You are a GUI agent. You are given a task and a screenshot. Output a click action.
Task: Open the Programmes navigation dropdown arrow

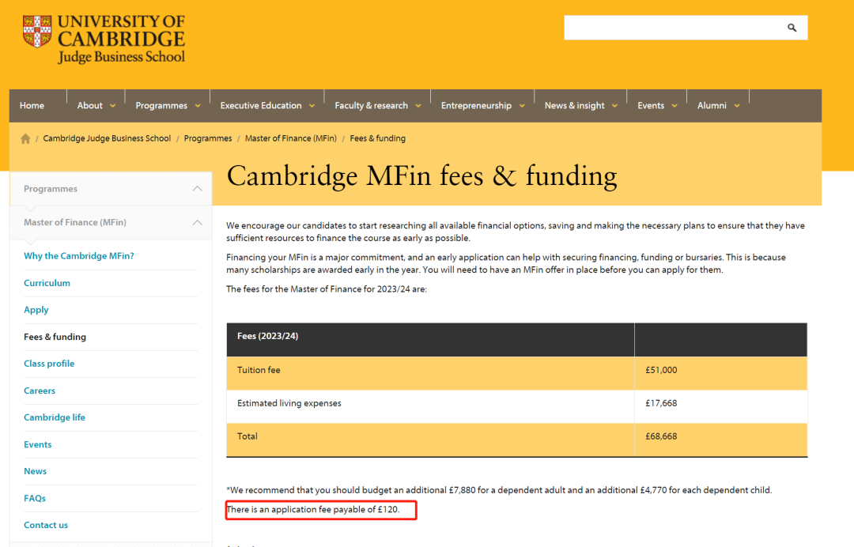[198, 106]
